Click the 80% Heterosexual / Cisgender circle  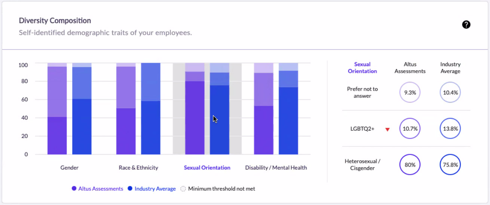click(x=410, y=165)
